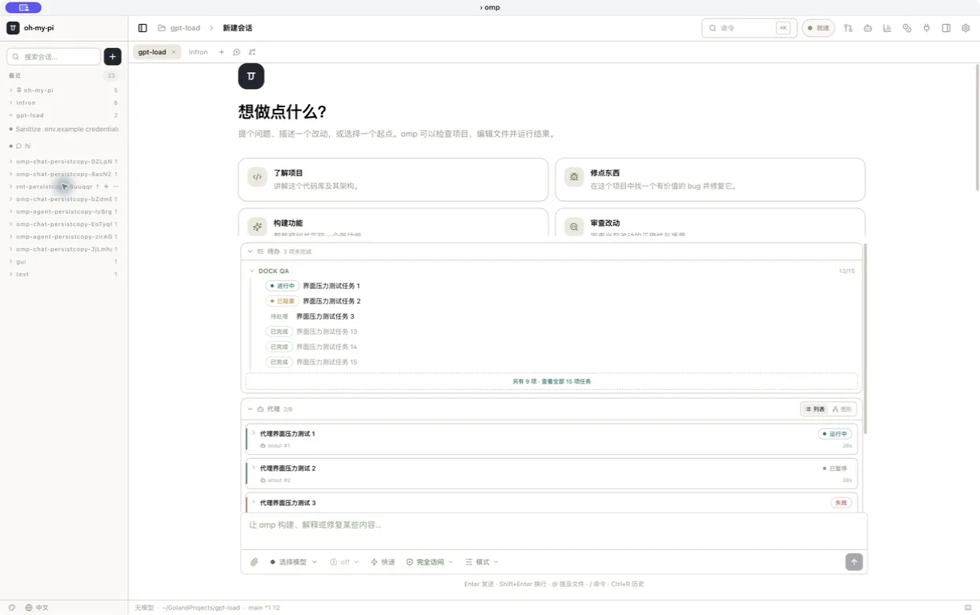Click the large omp logo above the heading
Viewport: 980px width, 615px height.
pyautogui.click(x=251, y=76)
